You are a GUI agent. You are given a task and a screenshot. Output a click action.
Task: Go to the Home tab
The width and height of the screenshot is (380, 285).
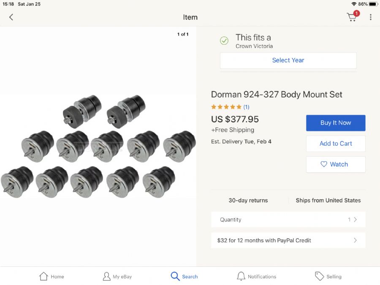[52, 277]
